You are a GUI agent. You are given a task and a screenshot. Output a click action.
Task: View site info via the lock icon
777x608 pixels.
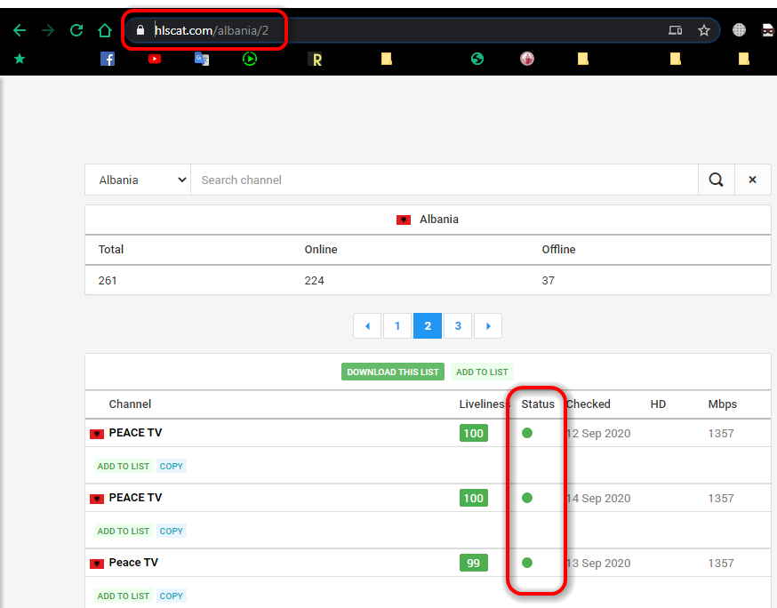[140, 29]
